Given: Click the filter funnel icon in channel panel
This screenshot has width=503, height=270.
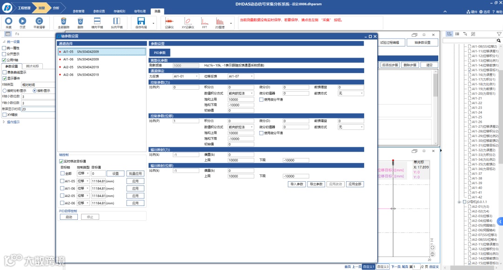Looking at the screenshot, I should [499, 34].
